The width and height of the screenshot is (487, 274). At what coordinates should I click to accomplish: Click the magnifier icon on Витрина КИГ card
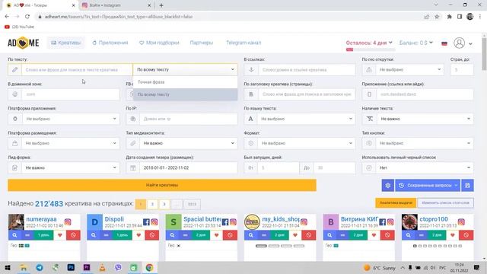point(329,235)
